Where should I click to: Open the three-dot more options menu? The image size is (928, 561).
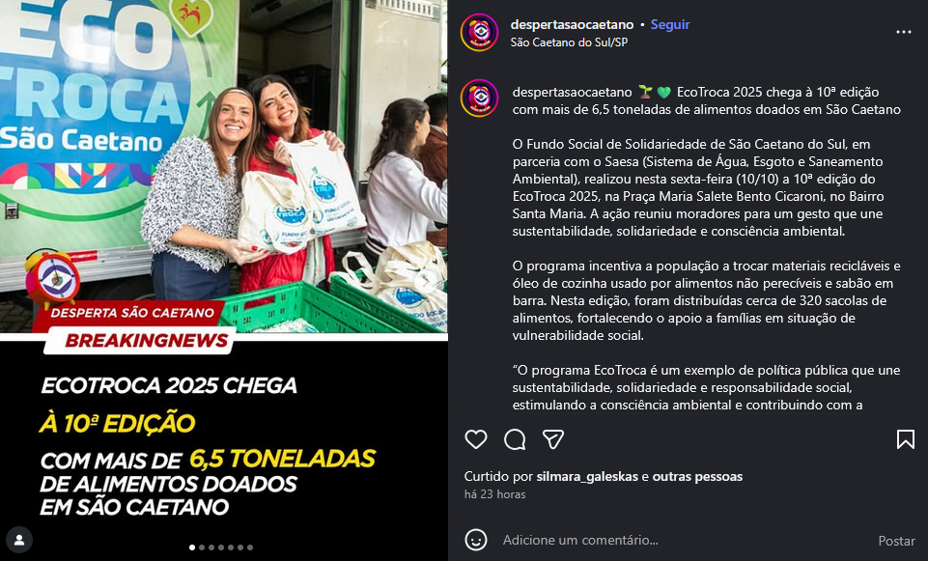pyautogui.click(x=903, y=32)
